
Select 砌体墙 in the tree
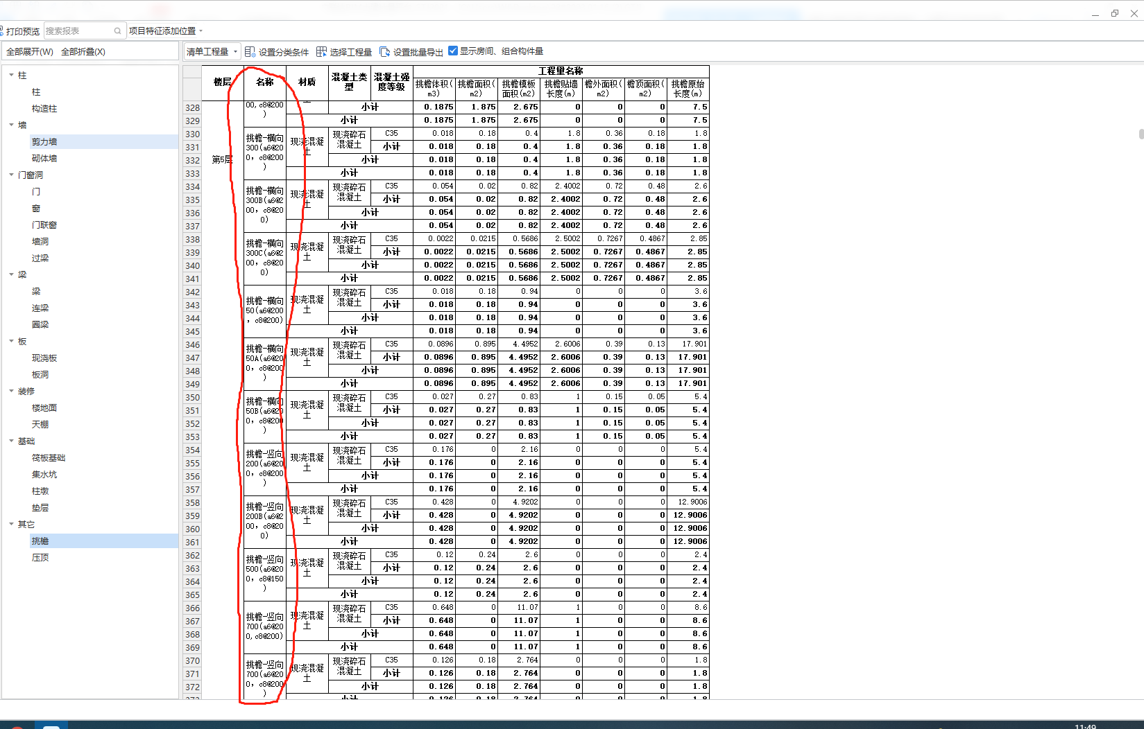[x=44, y=159]
